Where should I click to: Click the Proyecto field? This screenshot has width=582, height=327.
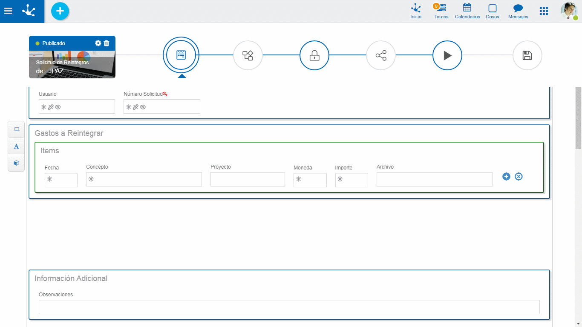pyautogui.click(x=248, y=179)
